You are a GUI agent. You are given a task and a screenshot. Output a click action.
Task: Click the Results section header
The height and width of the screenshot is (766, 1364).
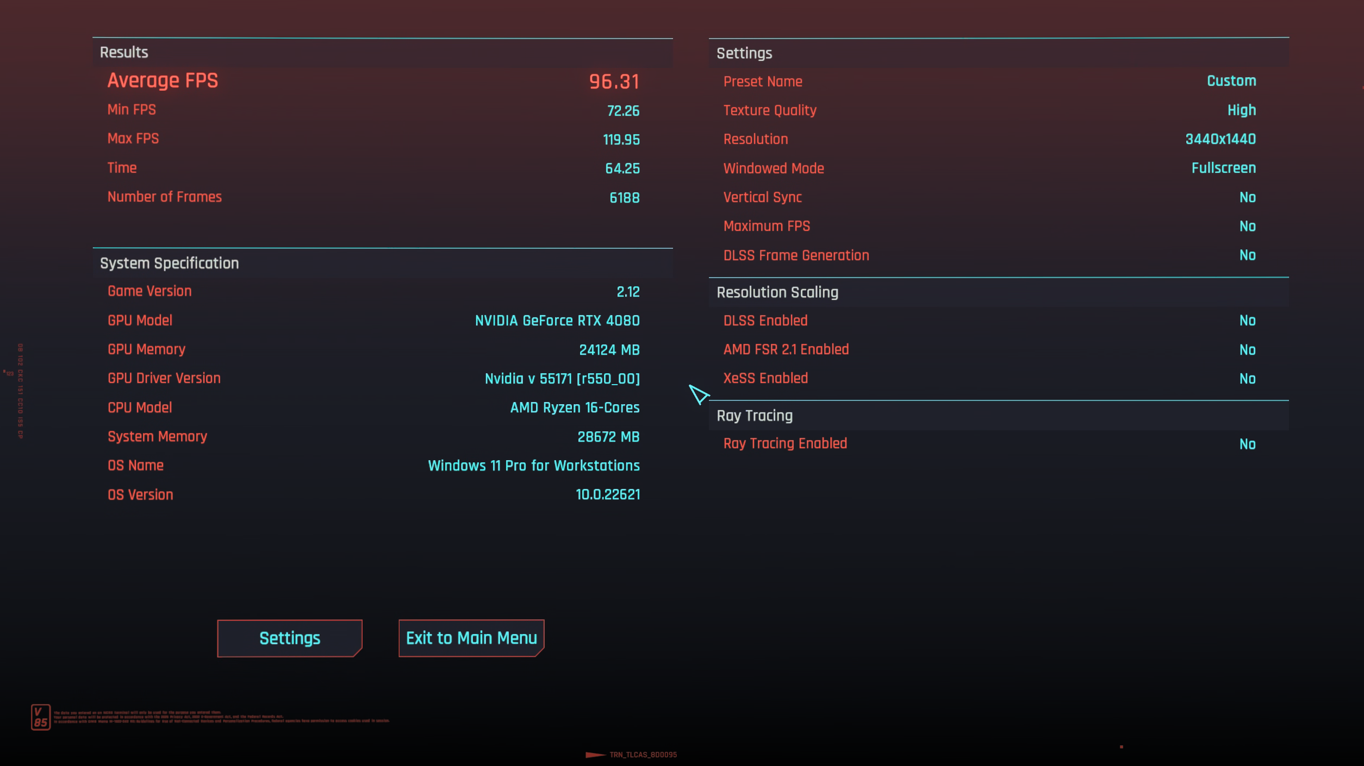pyautogui.click(x=124, y=52)
